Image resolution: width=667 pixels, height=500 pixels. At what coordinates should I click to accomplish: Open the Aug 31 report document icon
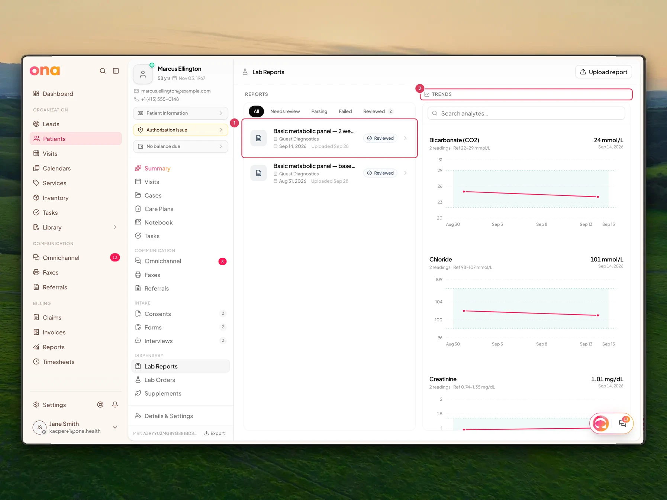259,173
